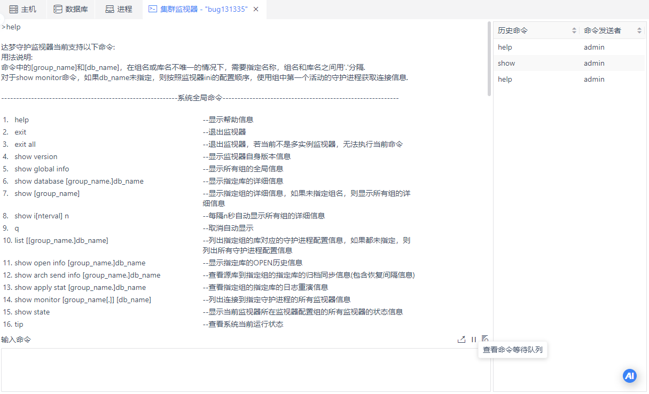This screenshot has width=649, height=394.
Task: Click the output pane vertical scrollbar
Action: pos(489,59)
